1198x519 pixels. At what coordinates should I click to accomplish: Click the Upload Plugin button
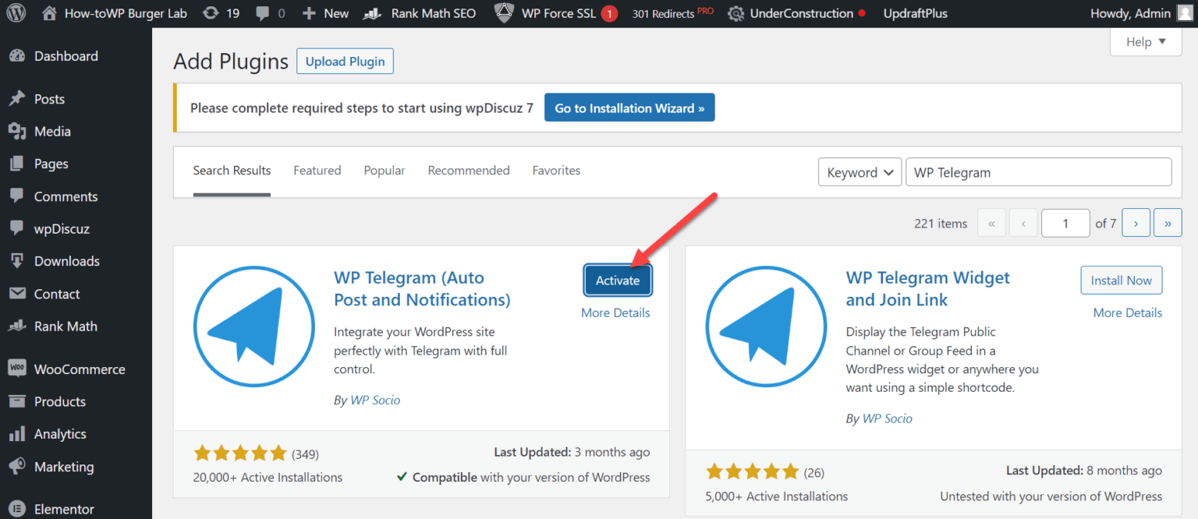pos(345,62)
